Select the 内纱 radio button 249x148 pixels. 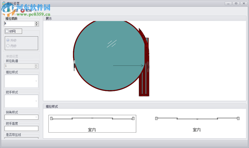coord(8,46)
